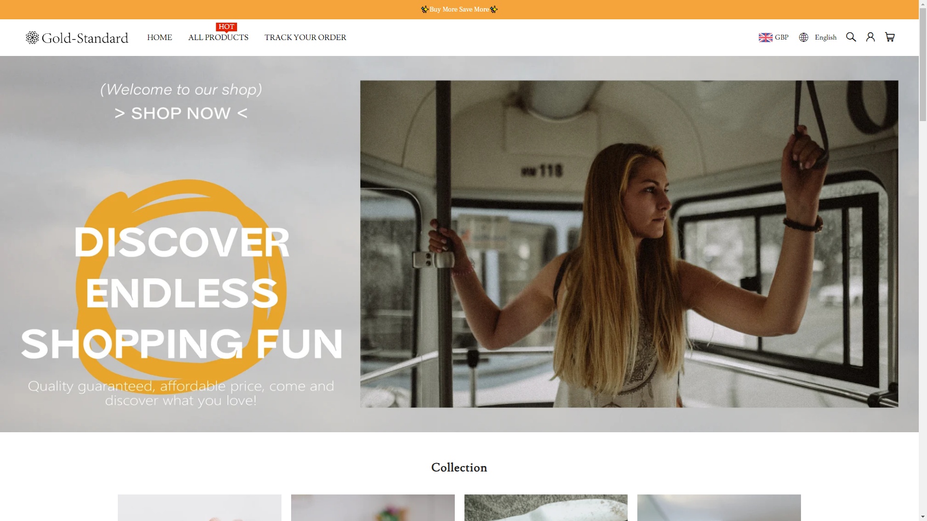
Task: Click the page vertical scrollbar thumb
Action: pos(923,65)
